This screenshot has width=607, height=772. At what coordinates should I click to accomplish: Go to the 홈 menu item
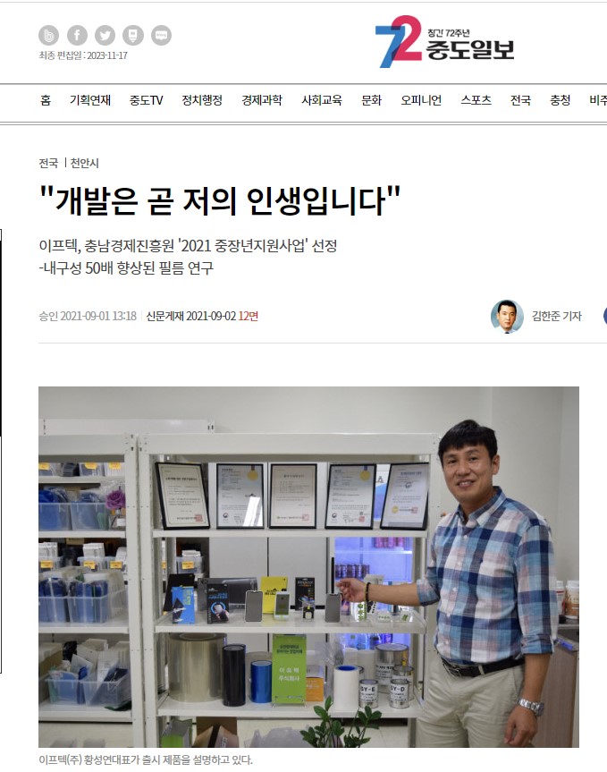point(46,100)
